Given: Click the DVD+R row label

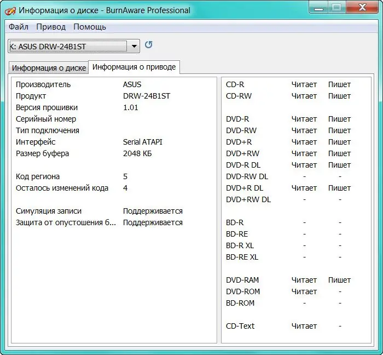Looking at the screenshot, I should click(239, 142).
